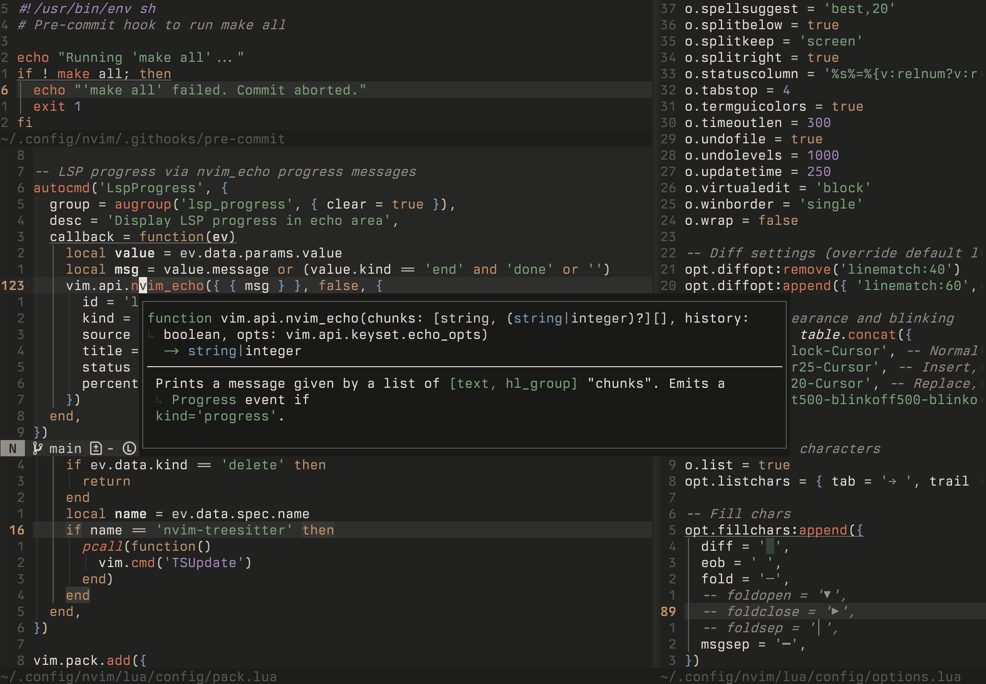The height and width of the screenshot is (684, 986).
Task: Click the true value of o.undofile
Action: pos(806,139)
